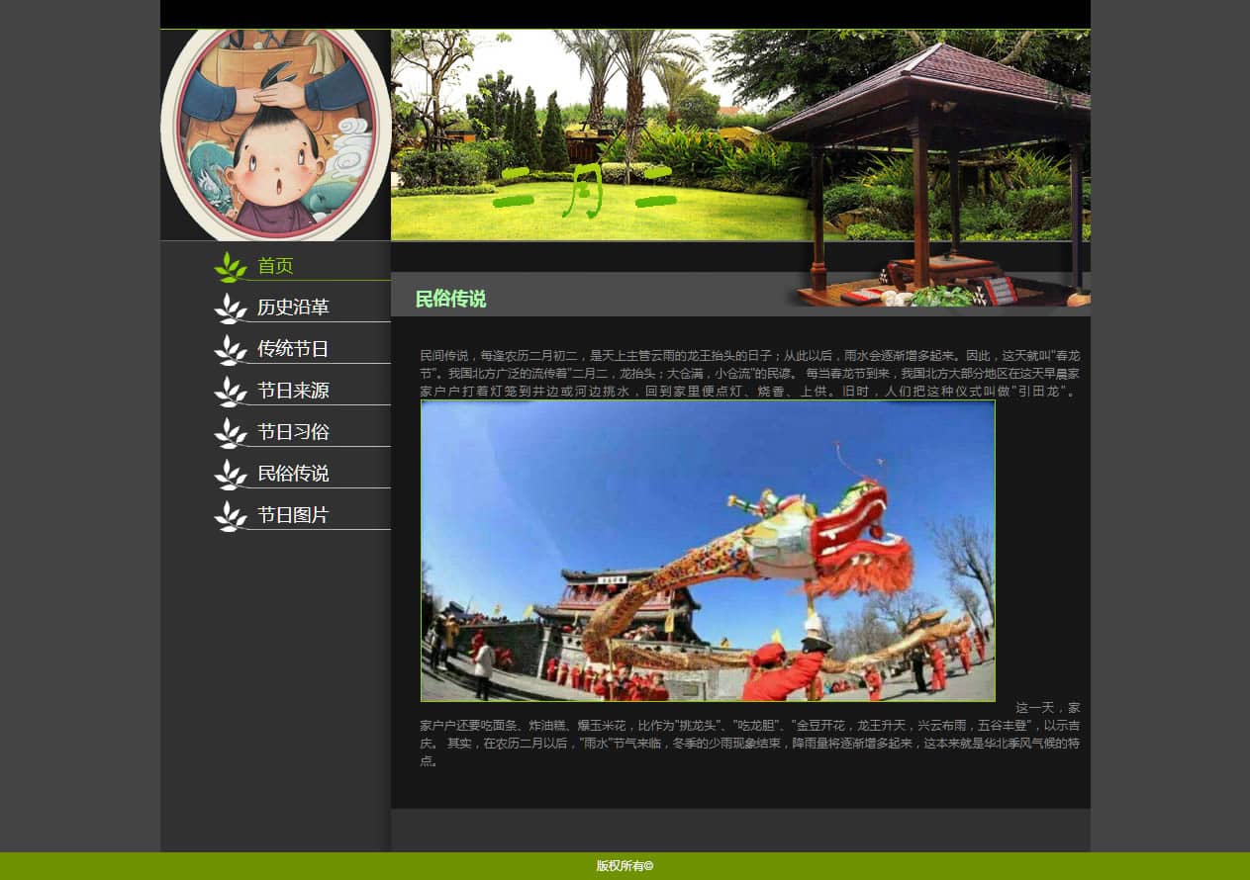1250x880 pixels.
Task: Open the 节日图片 text link
Action: pos(293,515)
